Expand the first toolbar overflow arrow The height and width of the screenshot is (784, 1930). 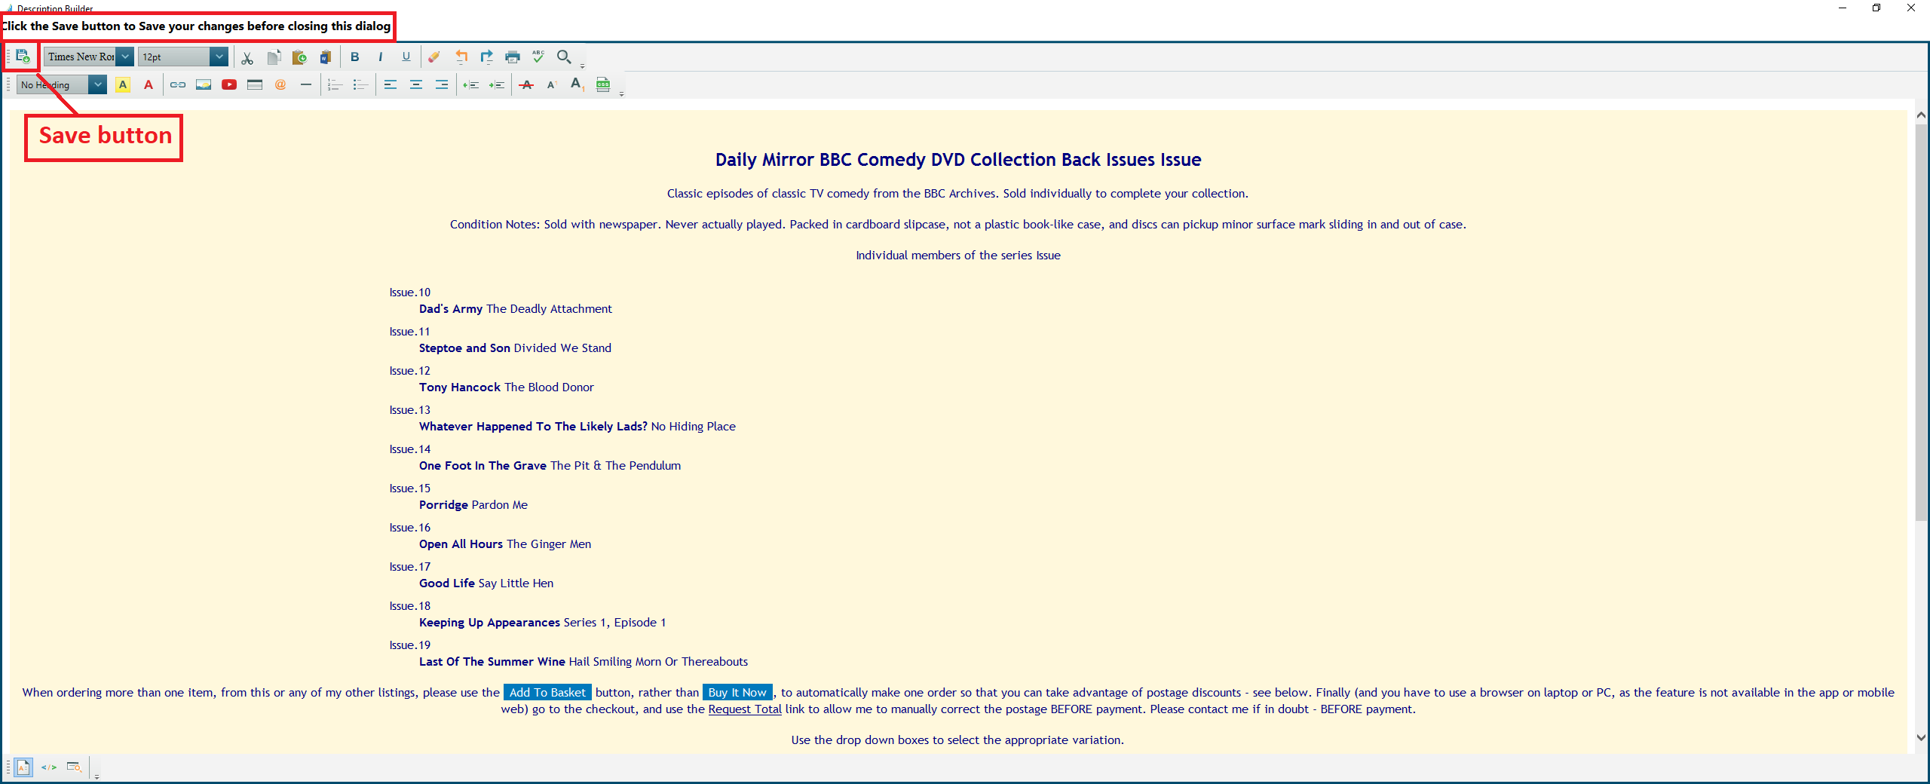click(582, 66)
